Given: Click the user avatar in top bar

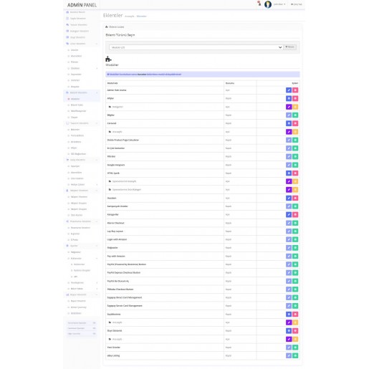Looking at the screenshot, I should click(268, 4).
